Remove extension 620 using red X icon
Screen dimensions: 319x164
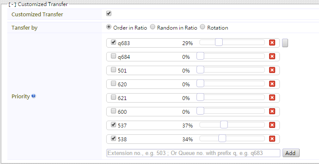272,84
